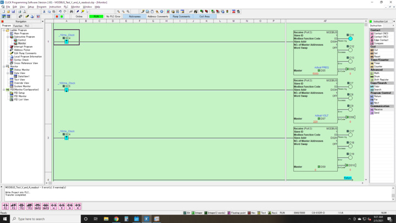
Task: Click the green Run PLC button
Action: [62, 17]
